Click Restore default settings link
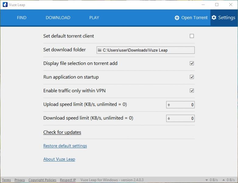Viewport: 238px width, 183px height. tap(65, 146)
